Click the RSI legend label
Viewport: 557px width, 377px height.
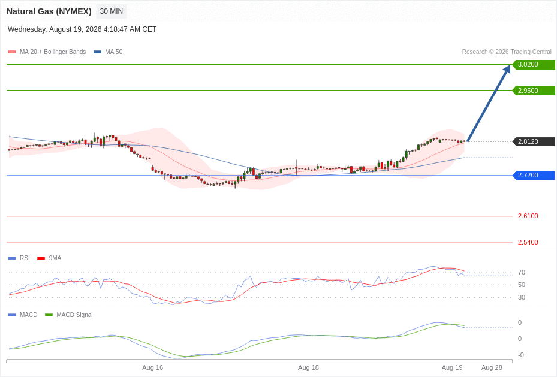(x=25, y=258)
